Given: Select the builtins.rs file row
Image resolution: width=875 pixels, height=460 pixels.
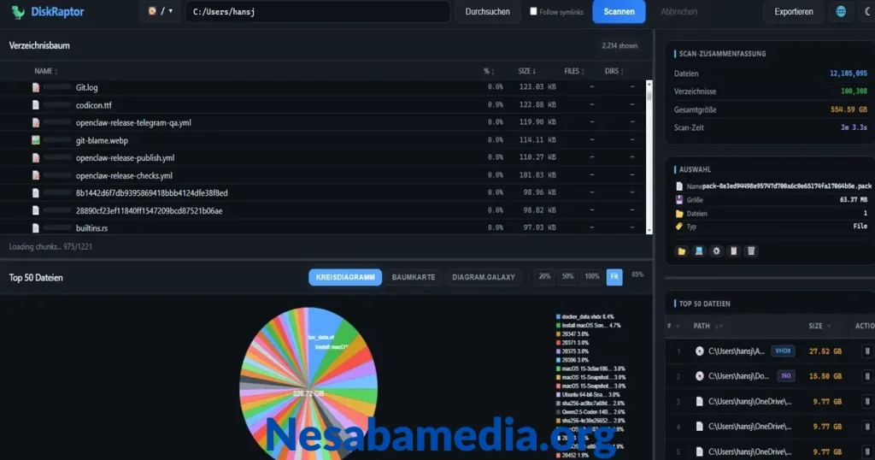Looking at the screenshot, I should tap(322, 227).
